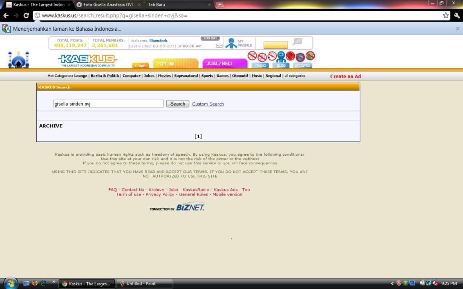The height and width of the screenshot is (289, 463).
Task: Open the BLOG section button
Action: pos(281,65)
